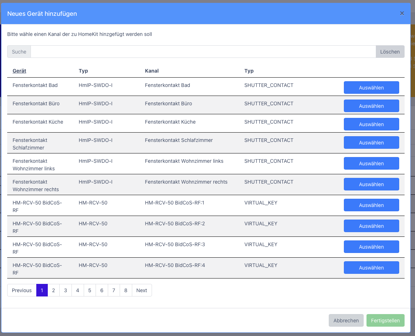The image size is (415, 336).
Task: Sort table by Gerät column header
Action: click(x=19, y=71)
